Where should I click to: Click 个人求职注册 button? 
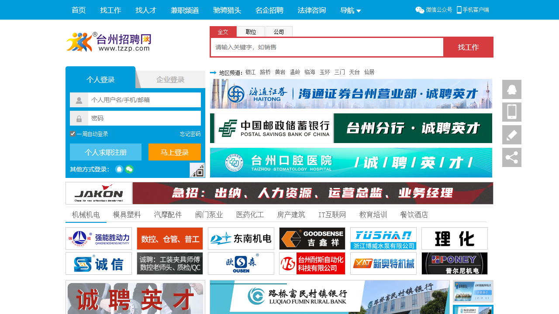(x=106, y=152)
